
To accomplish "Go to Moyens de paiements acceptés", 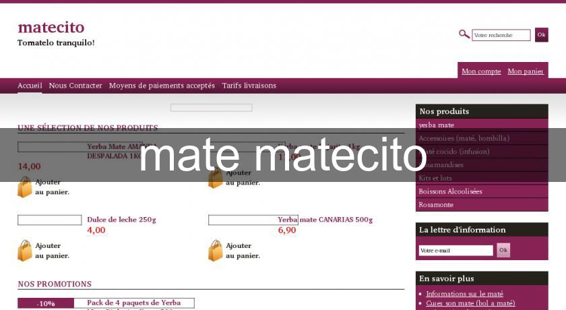I will tap(162, 86).
